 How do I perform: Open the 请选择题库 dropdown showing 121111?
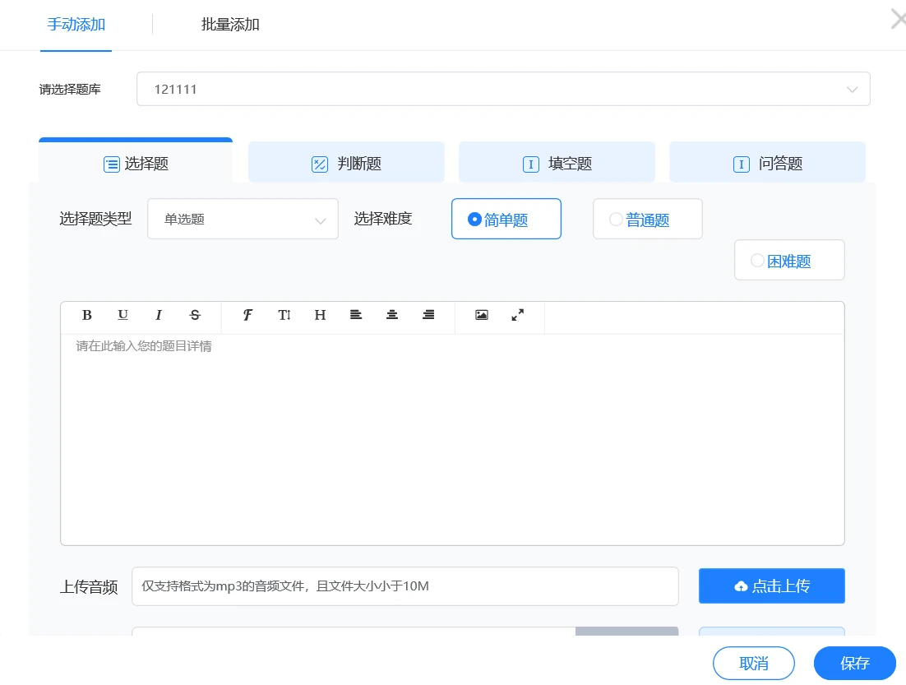click(502, 89)
